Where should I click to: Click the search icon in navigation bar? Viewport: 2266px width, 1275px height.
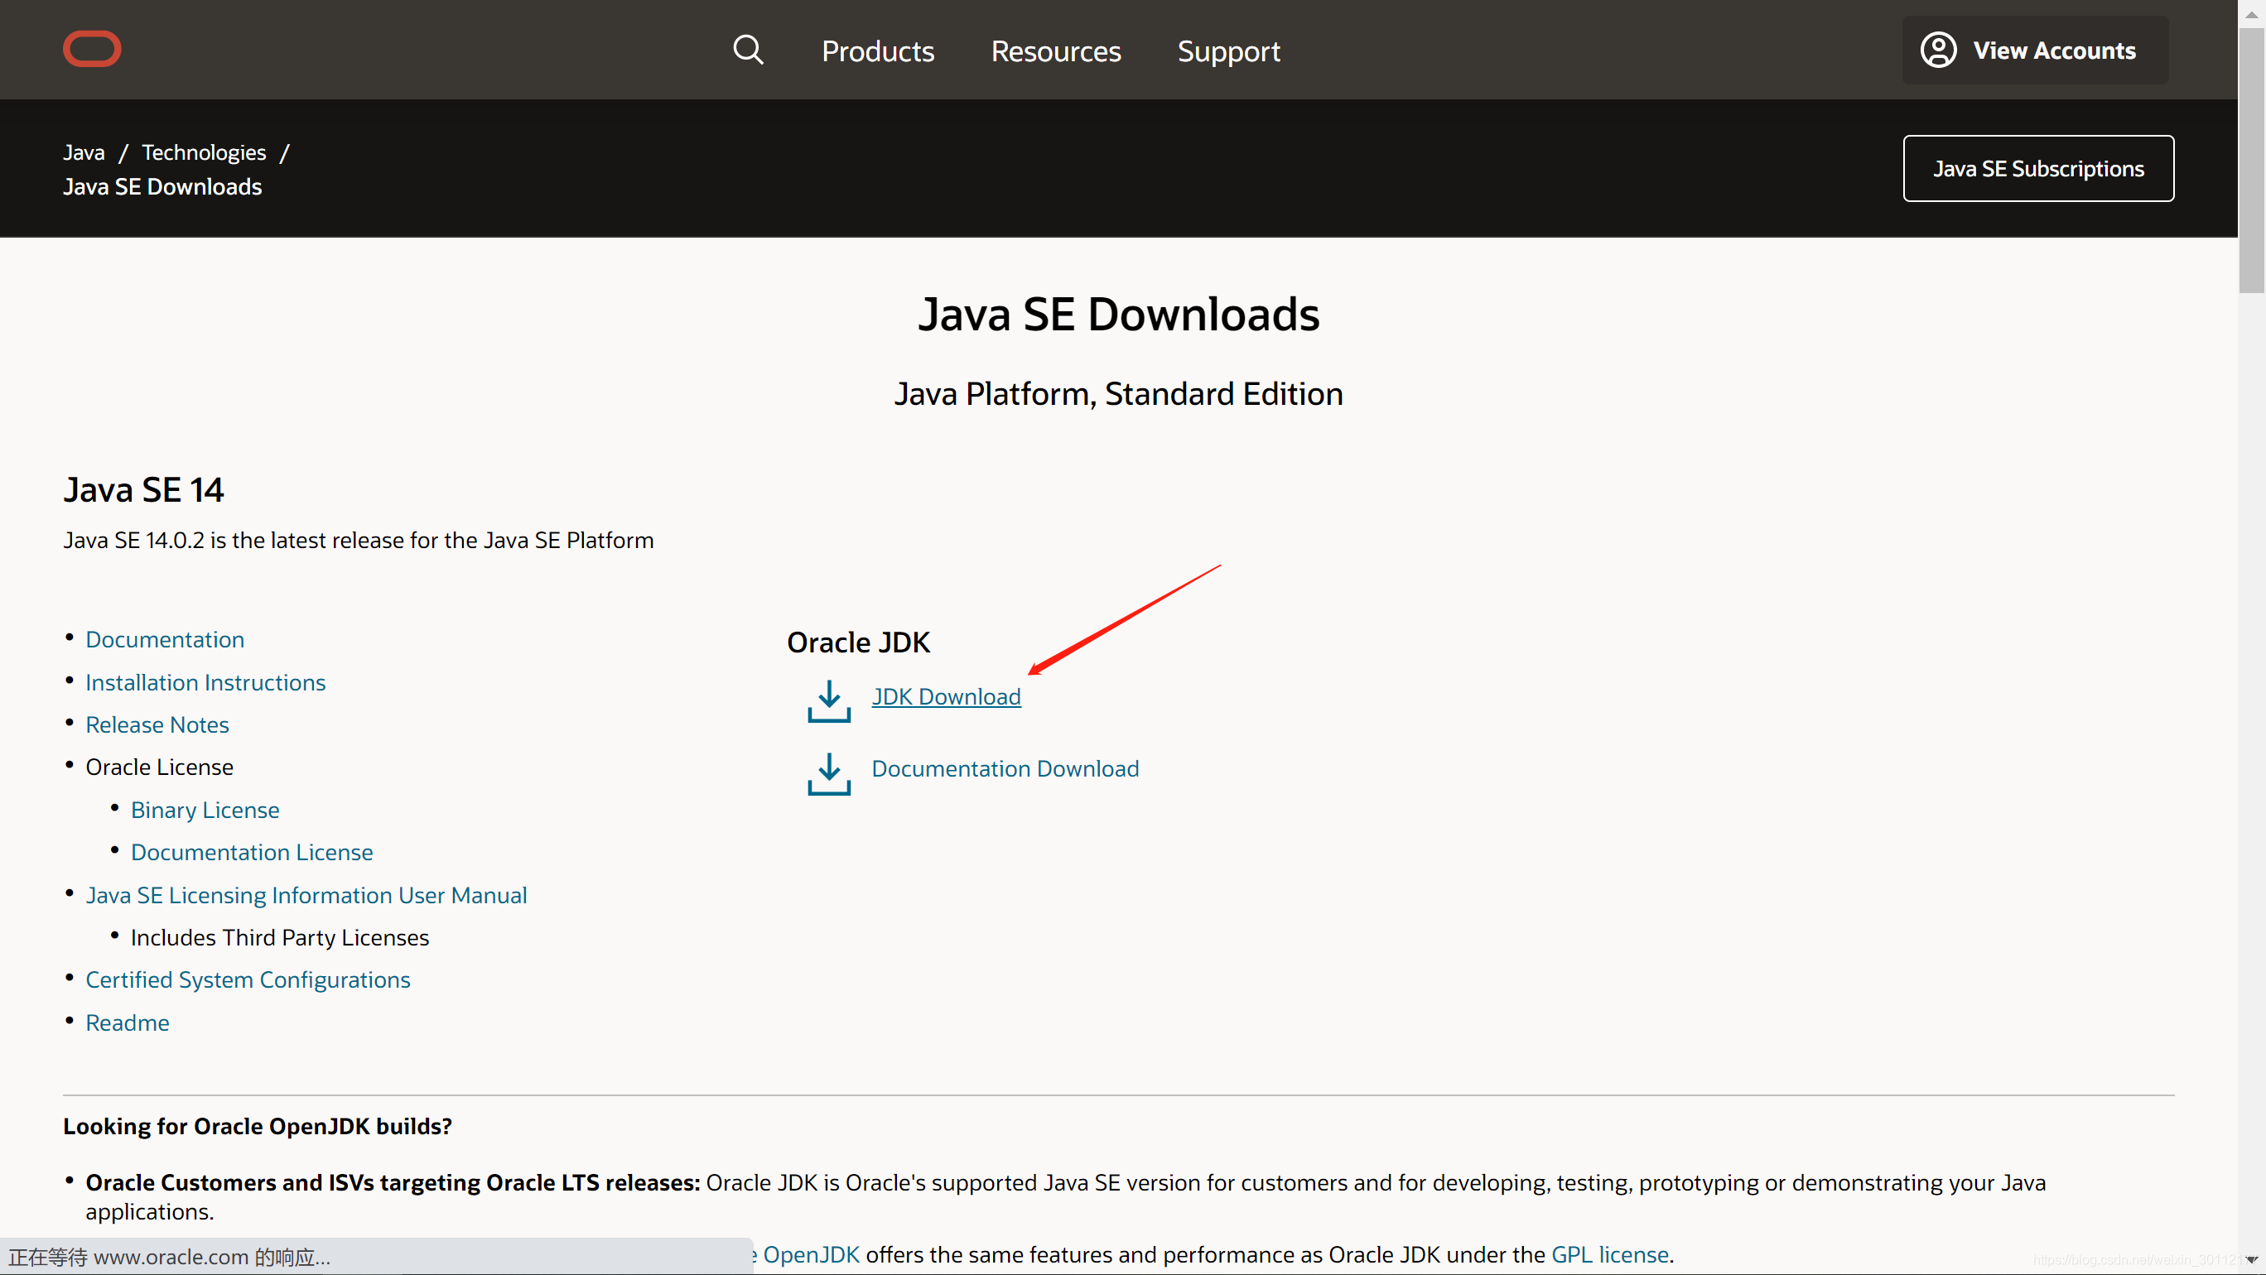[747, 50]
